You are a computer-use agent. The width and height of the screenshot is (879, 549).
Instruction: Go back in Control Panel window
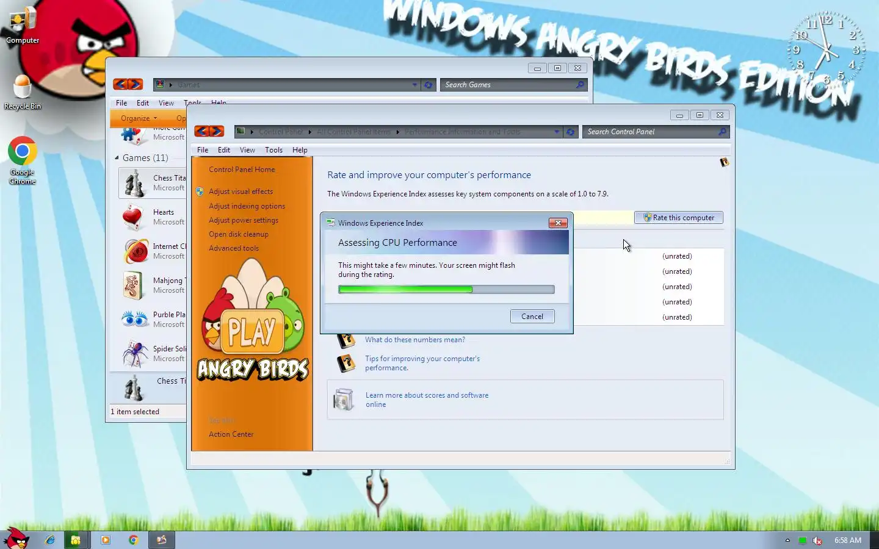(201, 131)
